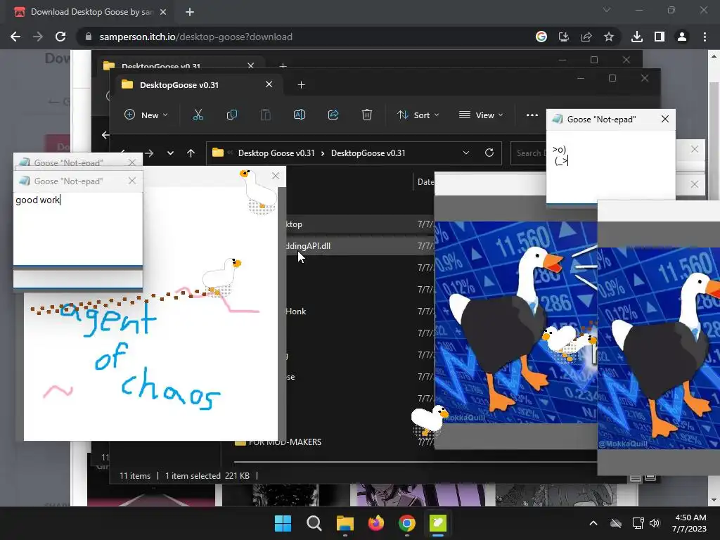Open the Chrome three-dot menu
Screen dimensions: 720x540
(x=705, y=37)
